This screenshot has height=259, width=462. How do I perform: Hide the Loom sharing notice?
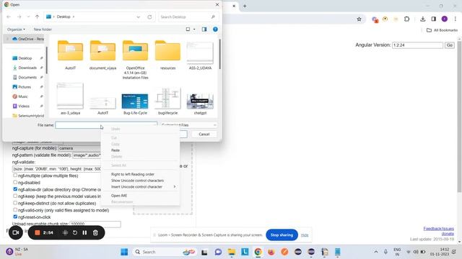[305, 235]
